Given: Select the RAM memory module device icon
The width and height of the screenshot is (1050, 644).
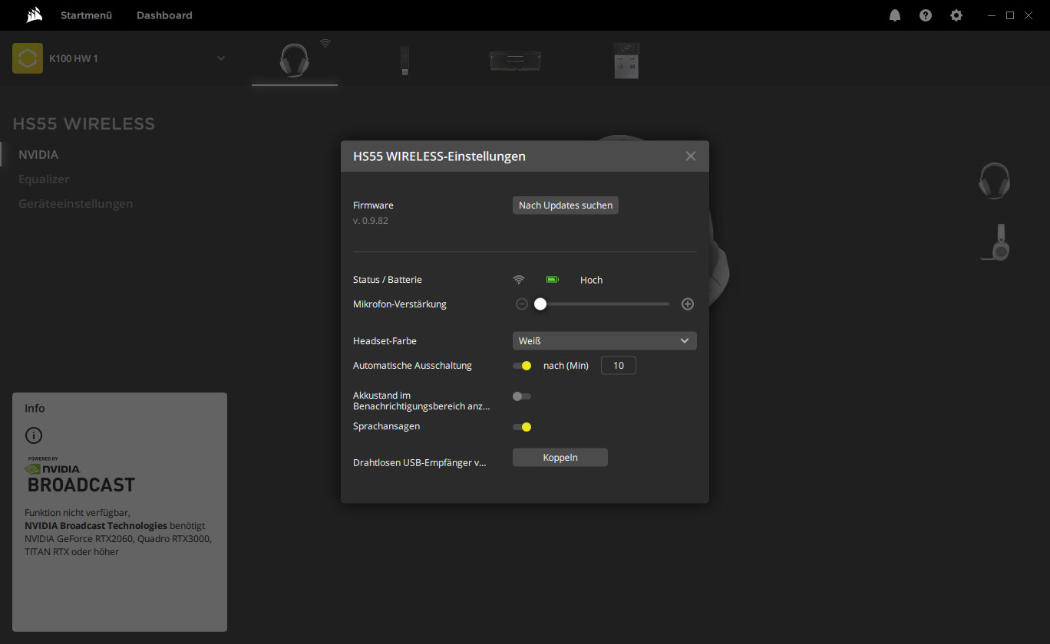Looking at the screenshot, I should [515, 61].
